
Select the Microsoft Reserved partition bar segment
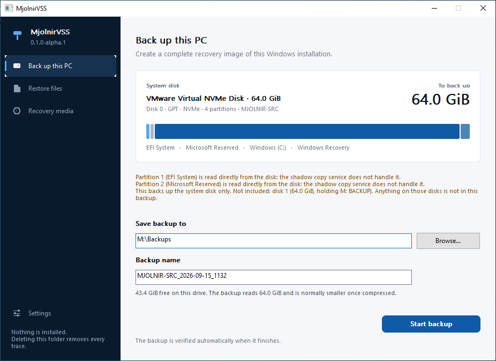[x=152, y=131]
